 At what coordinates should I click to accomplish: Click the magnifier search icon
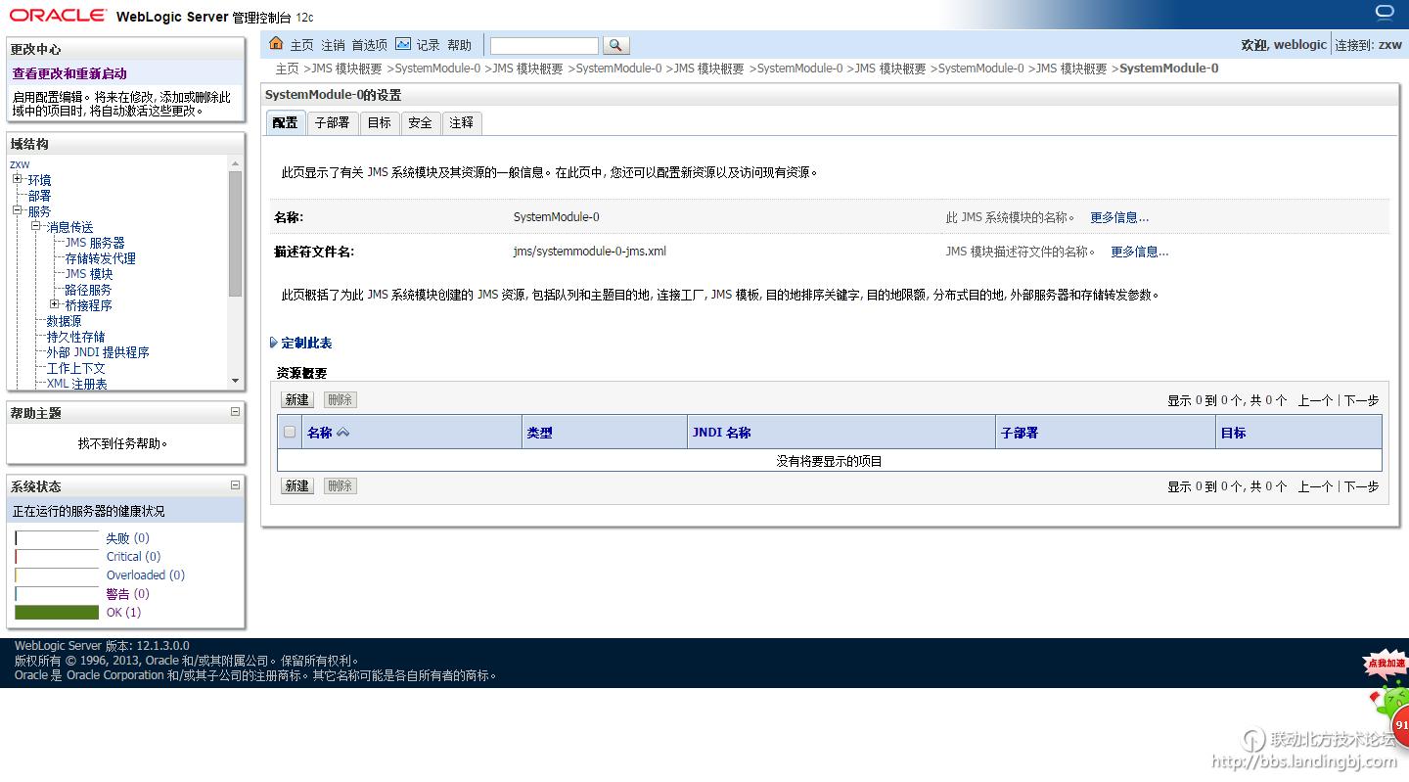[615, 44]
